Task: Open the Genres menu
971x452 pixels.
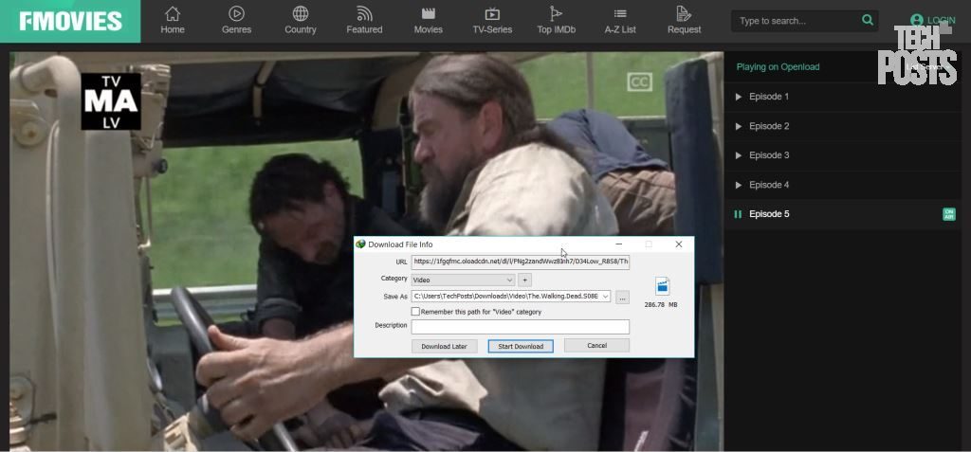Action: 236,21
